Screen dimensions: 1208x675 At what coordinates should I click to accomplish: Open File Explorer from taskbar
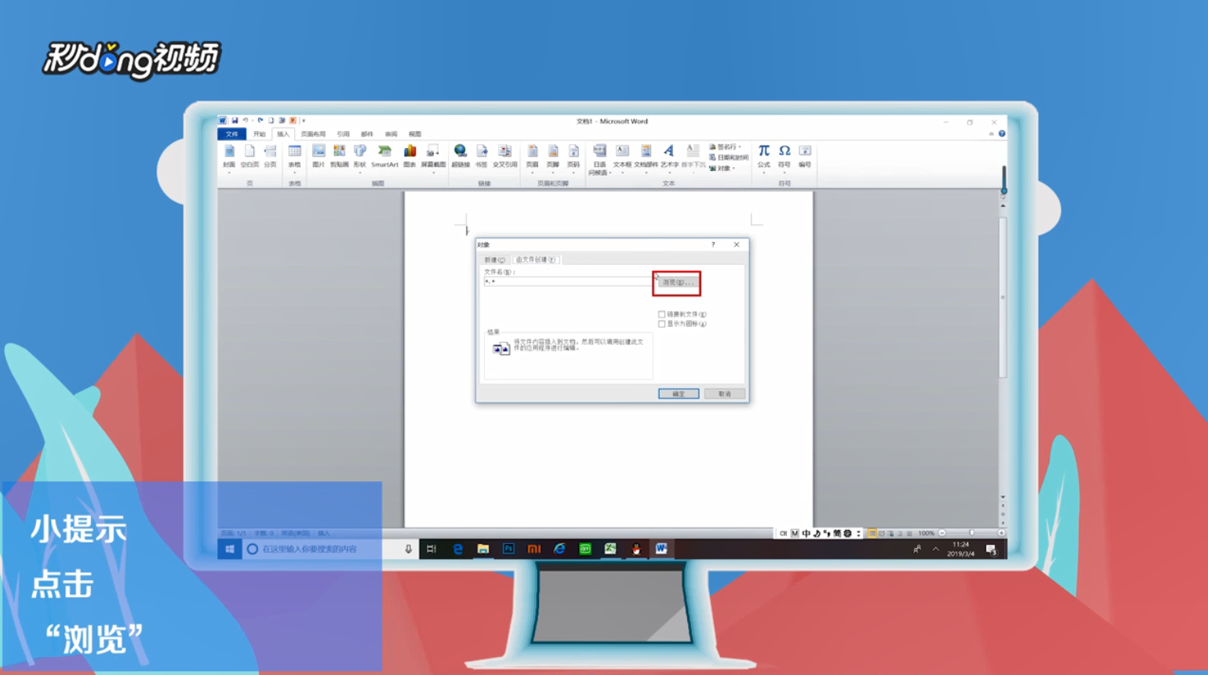(483, 549)
